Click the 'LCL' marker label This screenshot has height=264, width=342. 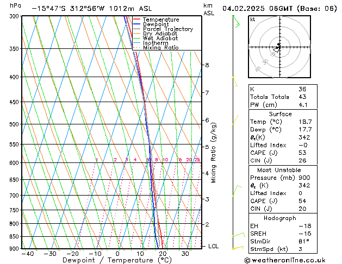(213, 246)
